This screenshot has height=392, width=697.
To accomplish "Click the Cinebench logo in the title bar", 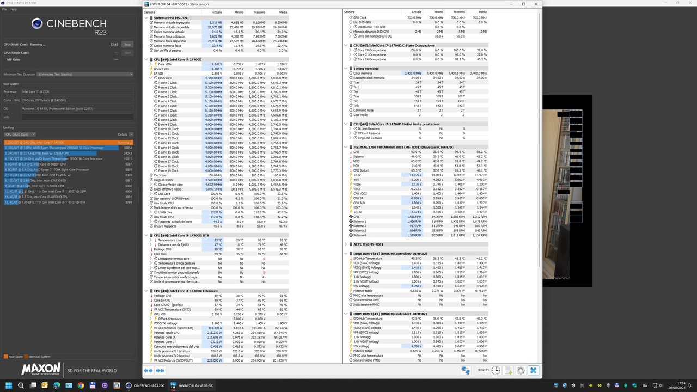I will coord(3,3).
